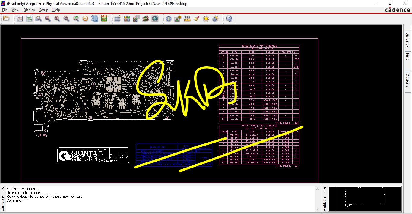Open the Help menu
The height and width of the screenshot is (214, 412).
tap(56, 10)
